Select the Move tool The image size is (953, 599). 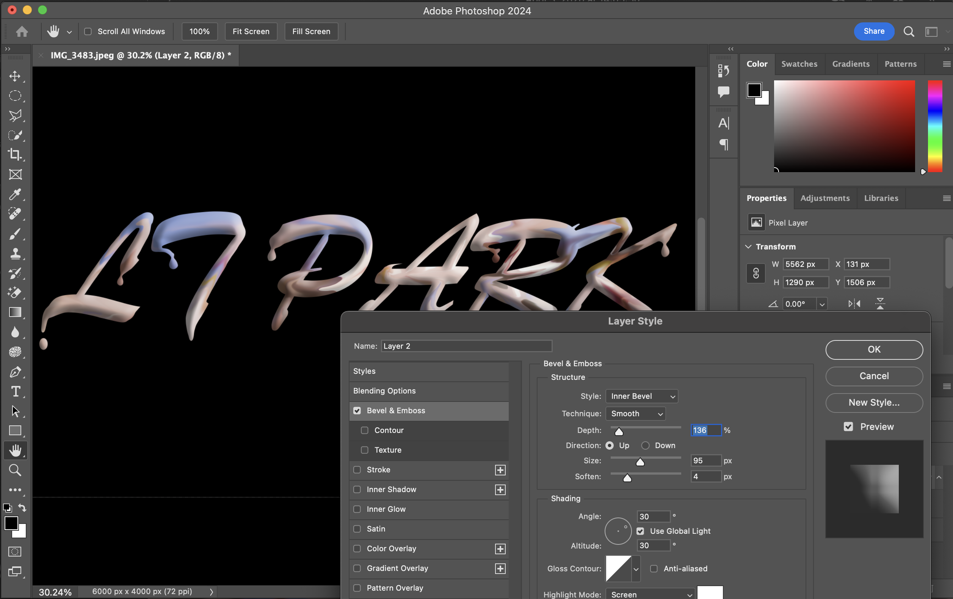coord(15,76)
